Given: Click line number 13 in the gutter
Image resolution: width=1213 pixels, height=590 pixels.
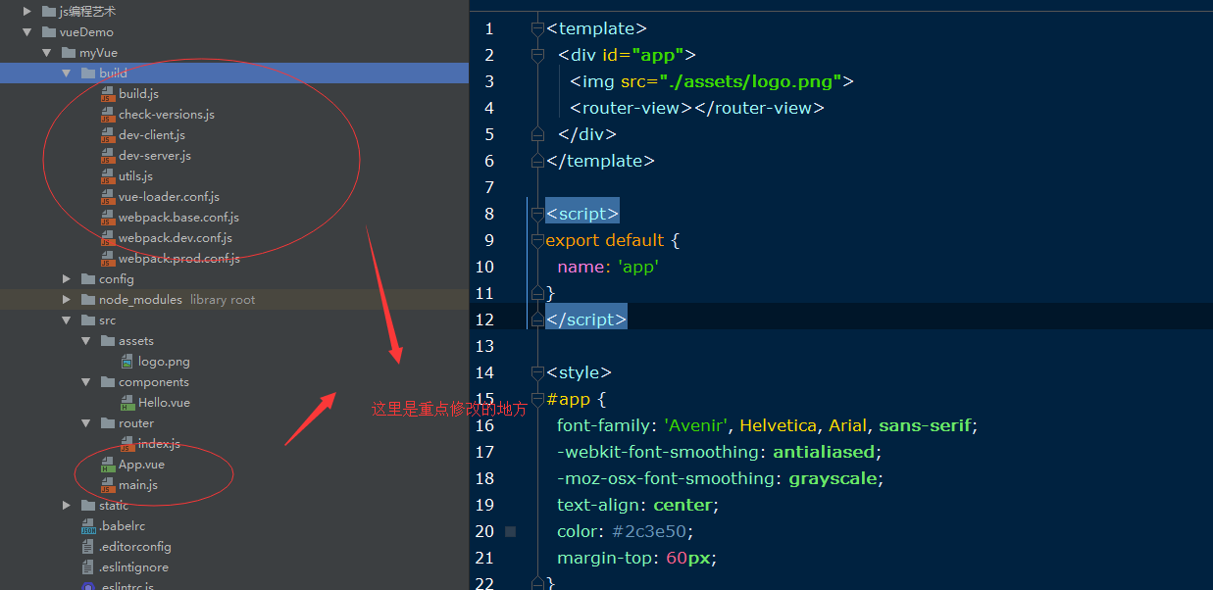Looking at the screenshot, I should (483, 346).
